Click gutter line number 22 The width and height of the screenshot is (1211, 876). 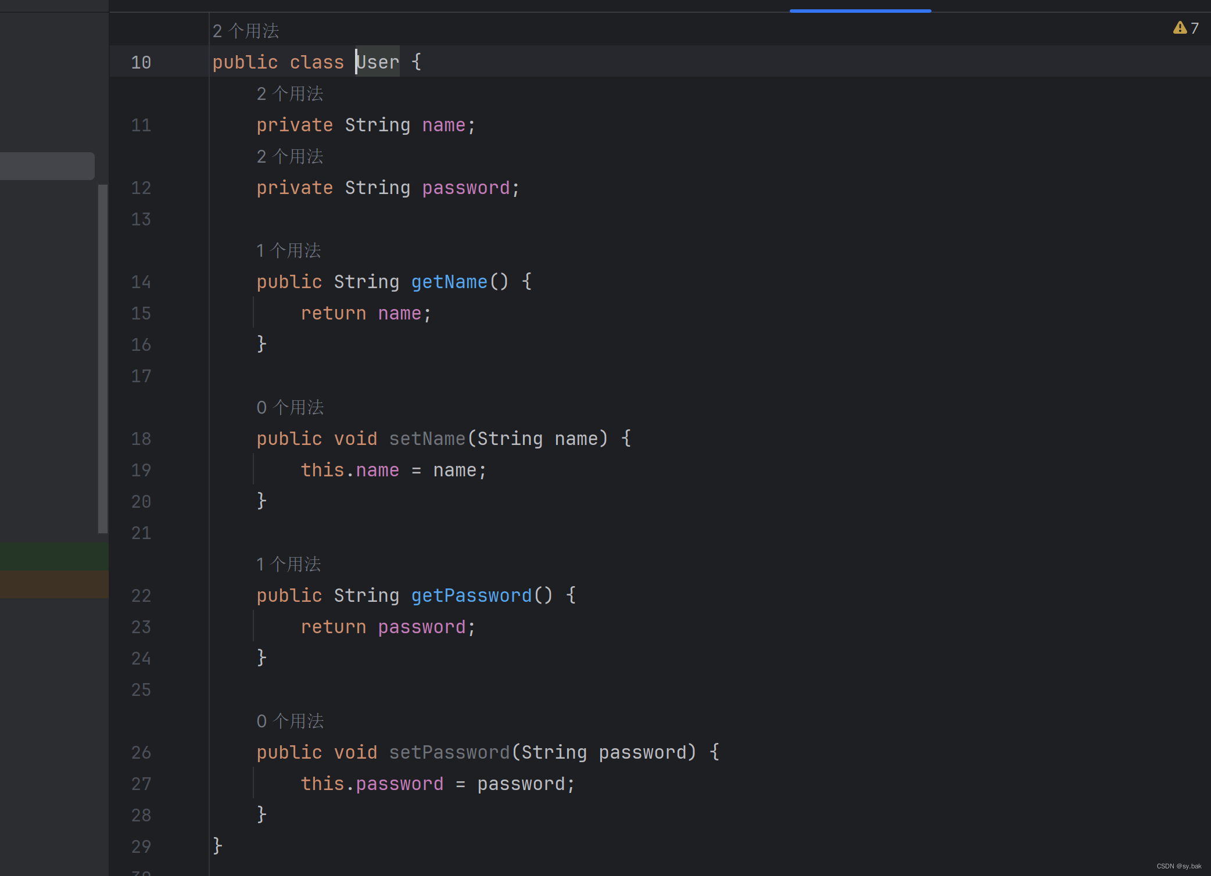[x=141, y=595]
